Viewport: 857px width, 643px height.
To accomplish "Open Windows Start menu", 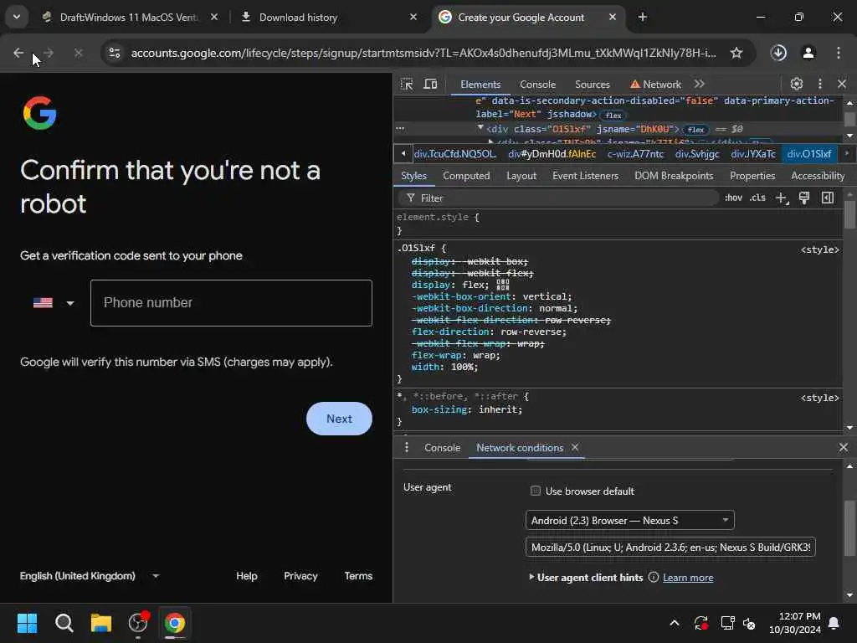I will coord(28,623).
